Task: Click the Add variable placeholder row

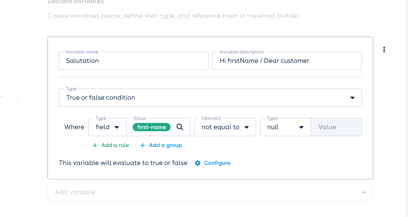Action: [210, 192]
